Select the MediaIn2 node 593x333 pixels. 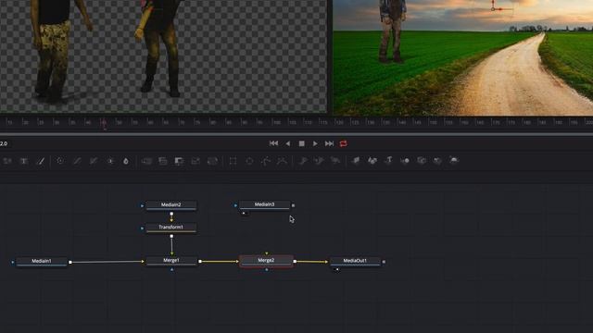point(170,205)
